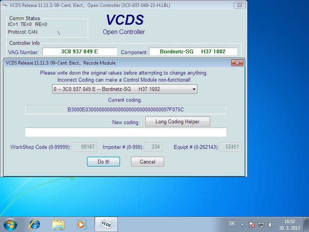Click the Open Controller subtitle text
The height and width of the screenshot is (232, 309).
124,32
